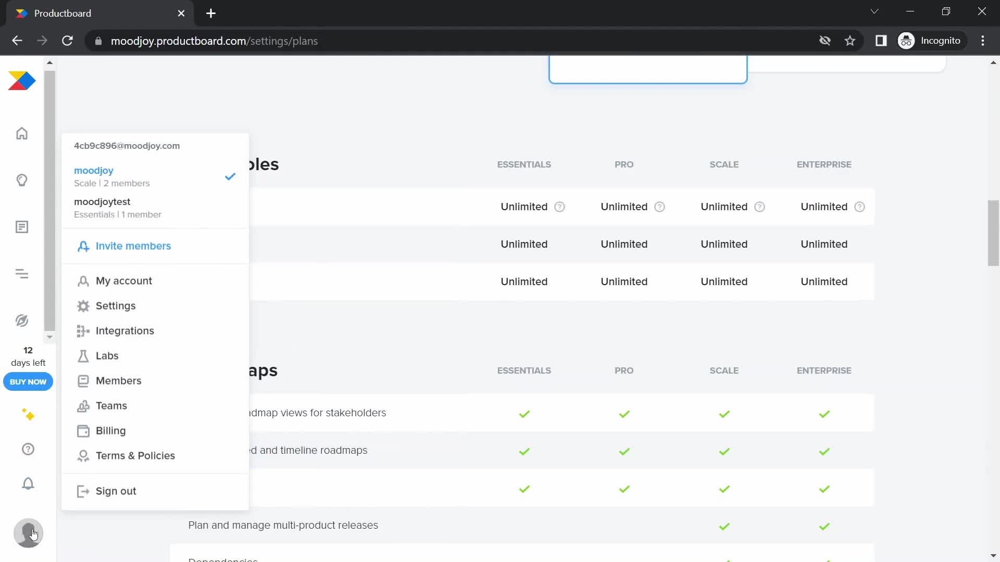Open the Portal compass sidebar icon
The height and width of the screenshot is (562, 1000).
(22, 321)
